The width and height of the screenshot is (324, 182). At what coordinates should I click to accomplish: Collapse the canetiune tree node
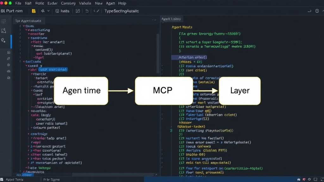[x=29, y=38]
